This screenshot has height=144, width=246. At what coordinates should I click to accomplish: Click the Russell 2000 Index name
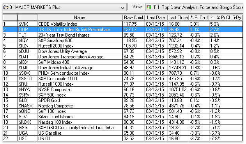(x=56, y=46)
